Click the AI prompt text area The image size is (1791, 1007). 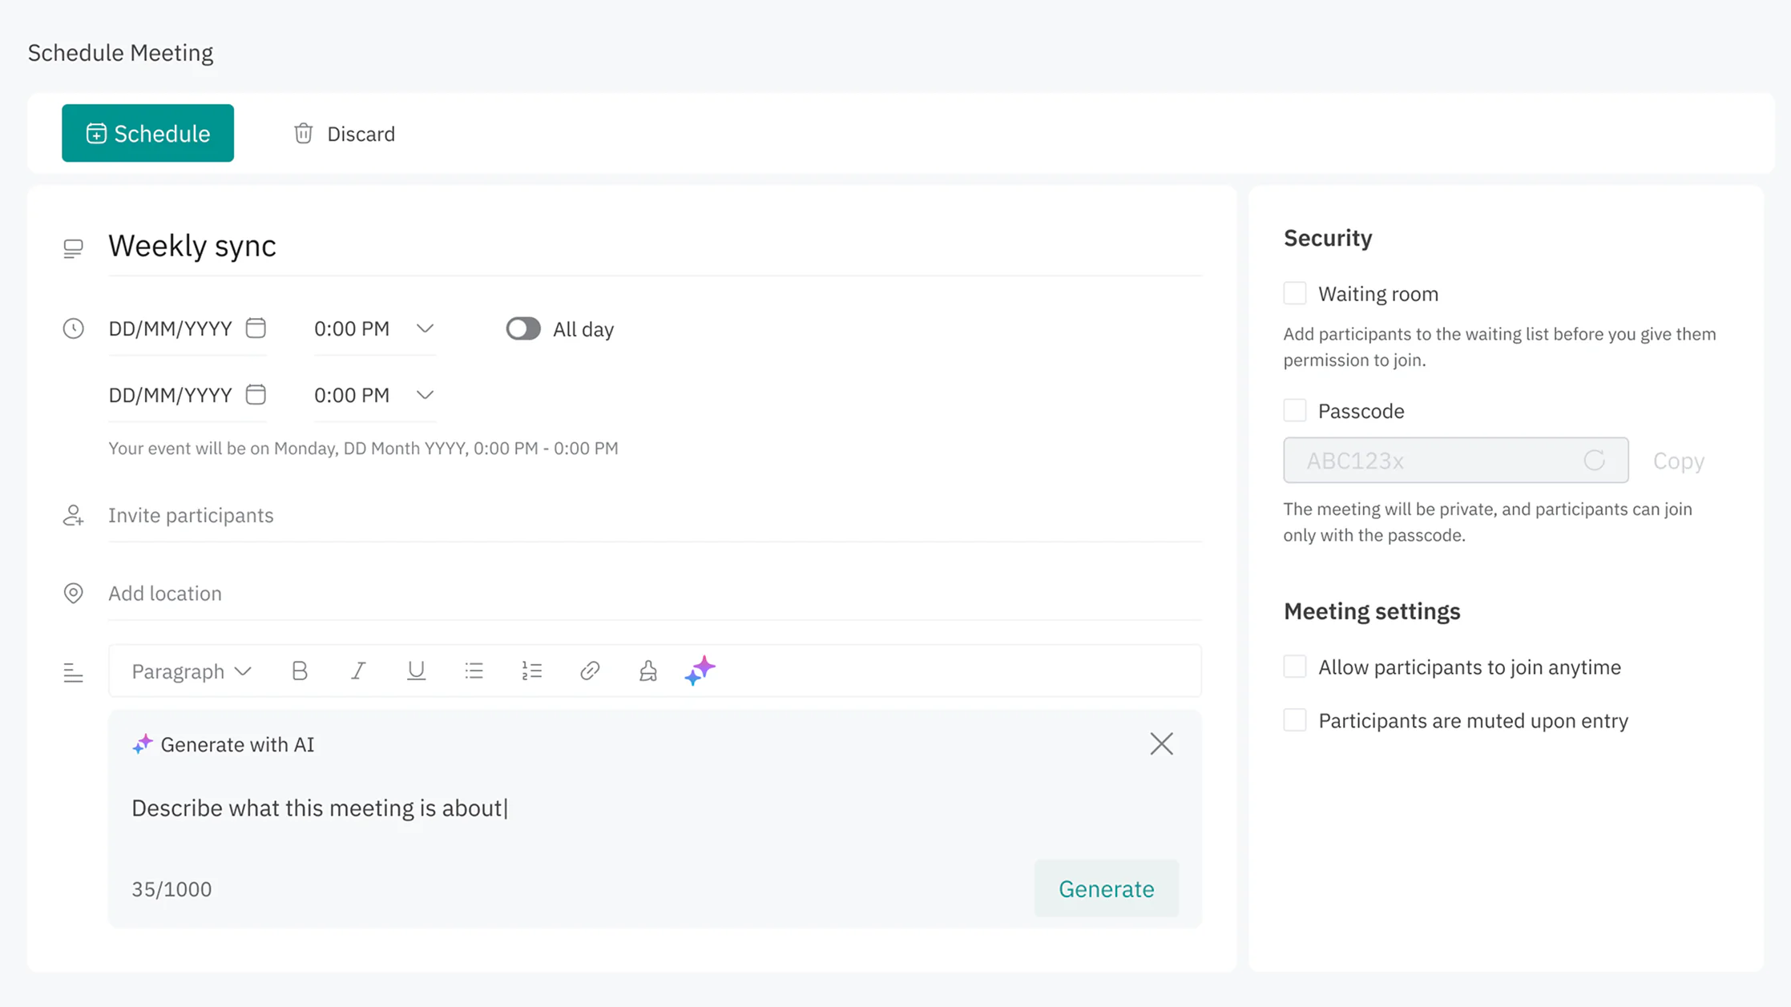[x=655, y=808]
